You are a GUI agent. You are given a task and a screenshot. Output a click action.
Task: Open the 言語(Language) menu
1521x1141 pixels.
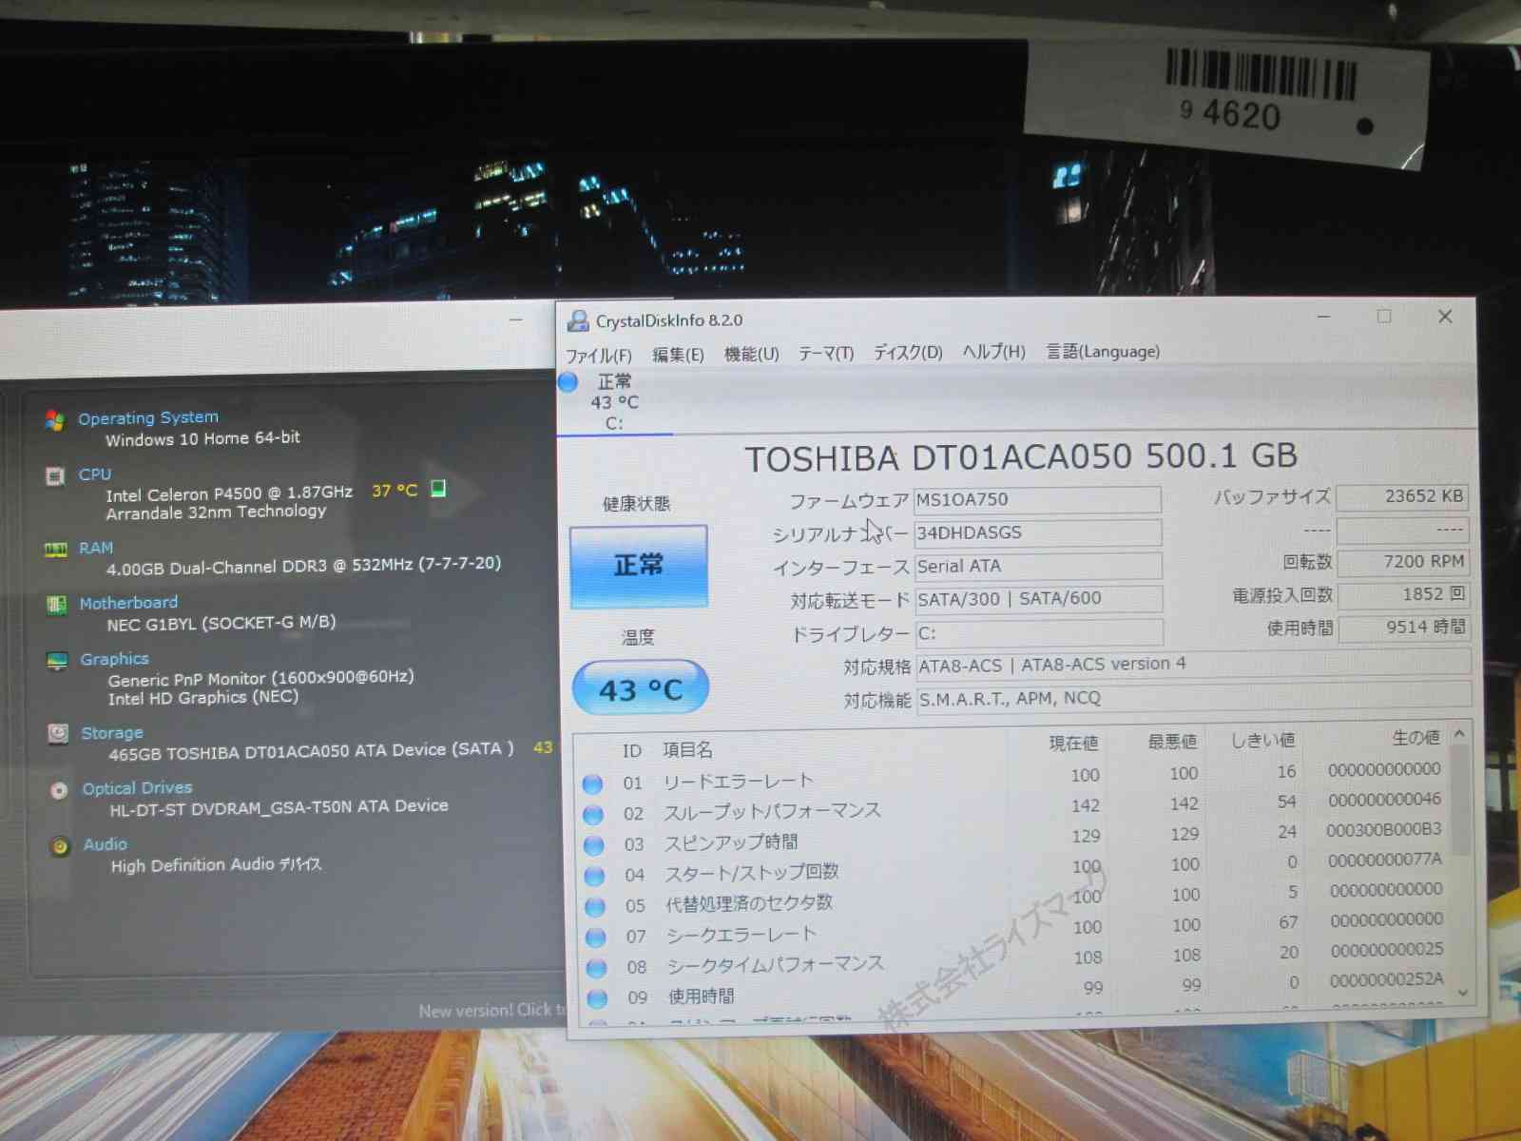[1103, 352]
